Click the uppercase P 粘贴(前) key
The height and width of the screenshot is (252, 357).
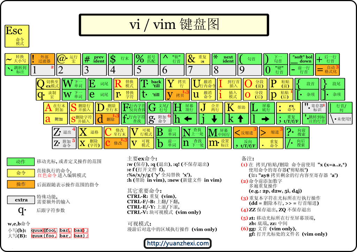pos(281,84)
